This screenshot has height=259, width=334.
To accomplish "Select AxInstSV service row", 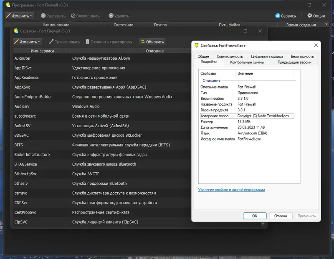I will 102,126.
